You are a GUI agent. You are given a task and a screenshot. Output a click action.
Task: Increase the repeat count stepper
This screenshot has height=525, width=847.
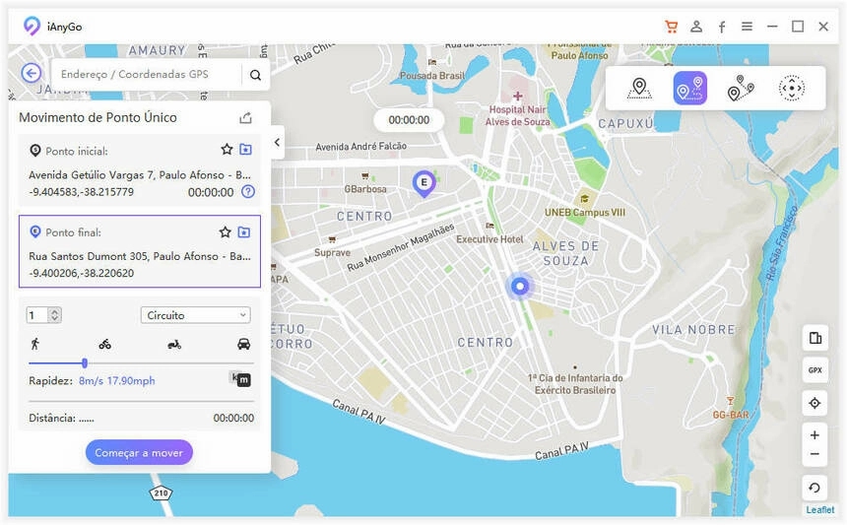pos(54,311)
